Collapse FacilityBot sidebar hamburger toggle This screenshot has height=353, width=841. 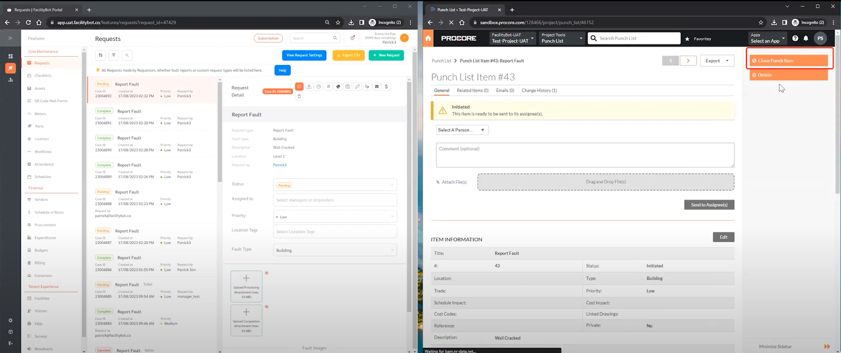(10, 38)
